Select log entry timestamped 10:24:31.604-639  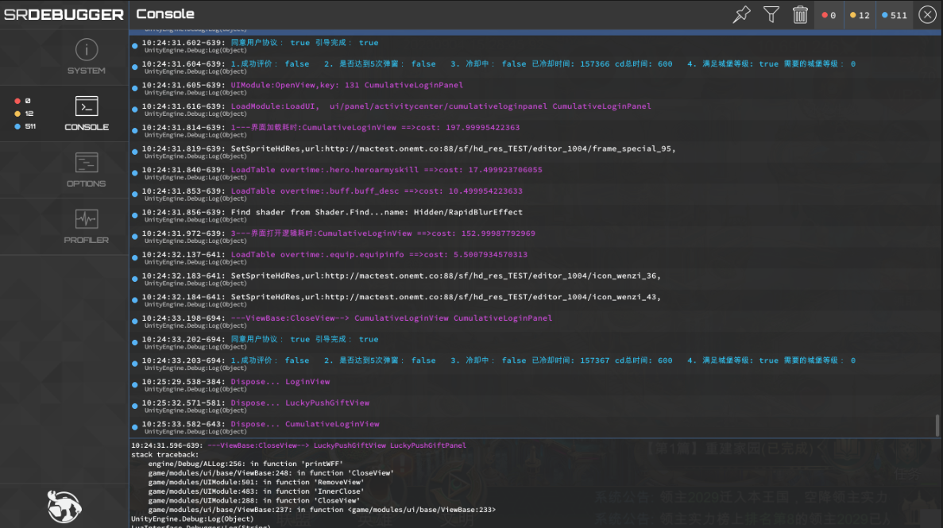tap(535, 67)
